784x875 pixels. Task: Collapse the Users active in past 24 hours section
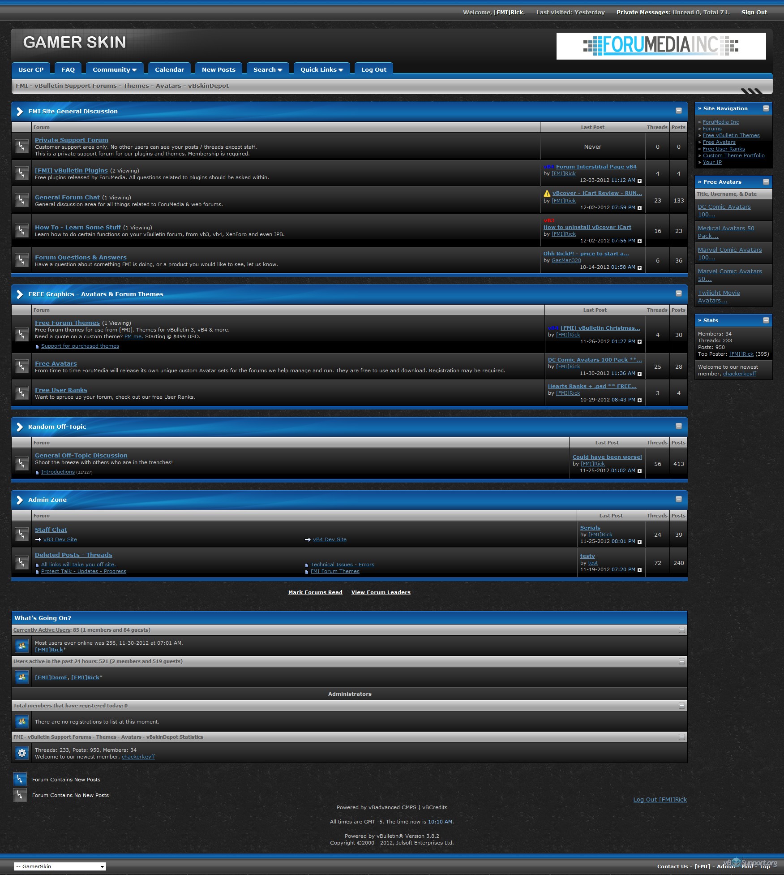682,661
